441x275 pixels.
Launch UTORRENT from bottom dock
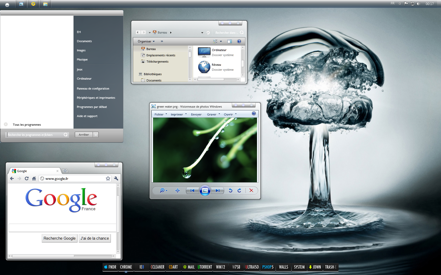[x=205, y=267]
